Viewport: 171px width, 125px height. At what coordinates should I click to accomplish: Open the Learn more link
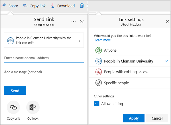(x=103, y=40)
